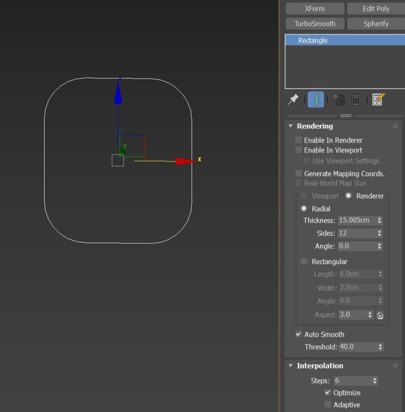Enable In Viewport checkbox

coord(299,150)
